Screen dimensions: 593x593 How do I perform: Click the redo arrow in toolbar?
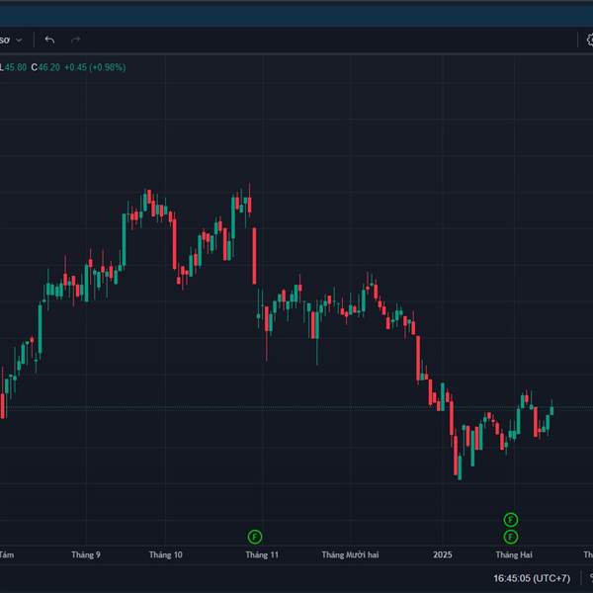pyautogui.click(x=76, y=40)
